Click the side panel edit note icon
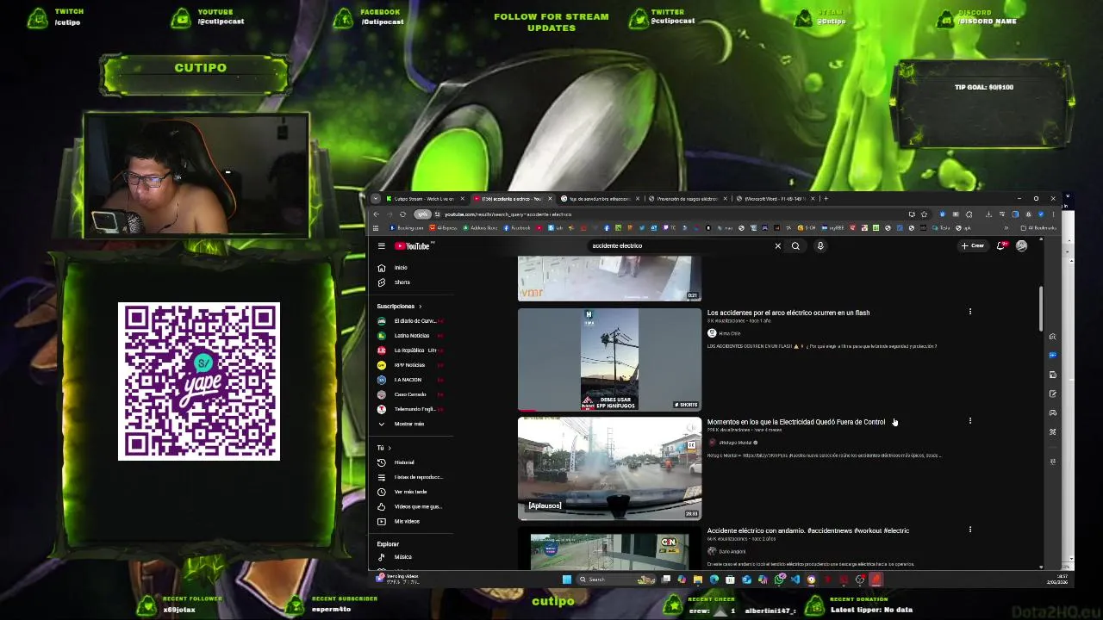1103x620 pixels. click(x=1052, y=394)
